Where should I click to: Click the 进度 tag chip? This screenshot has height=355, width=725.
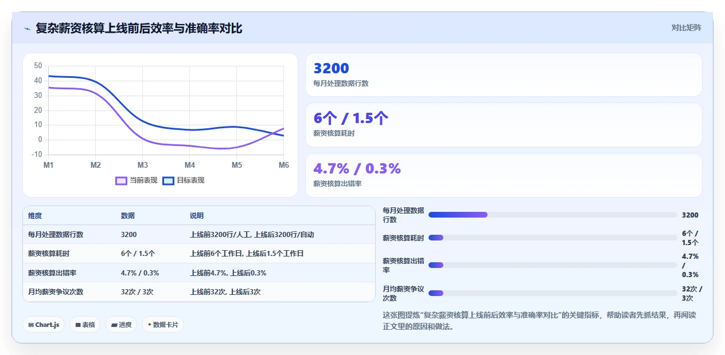(121, 325)
